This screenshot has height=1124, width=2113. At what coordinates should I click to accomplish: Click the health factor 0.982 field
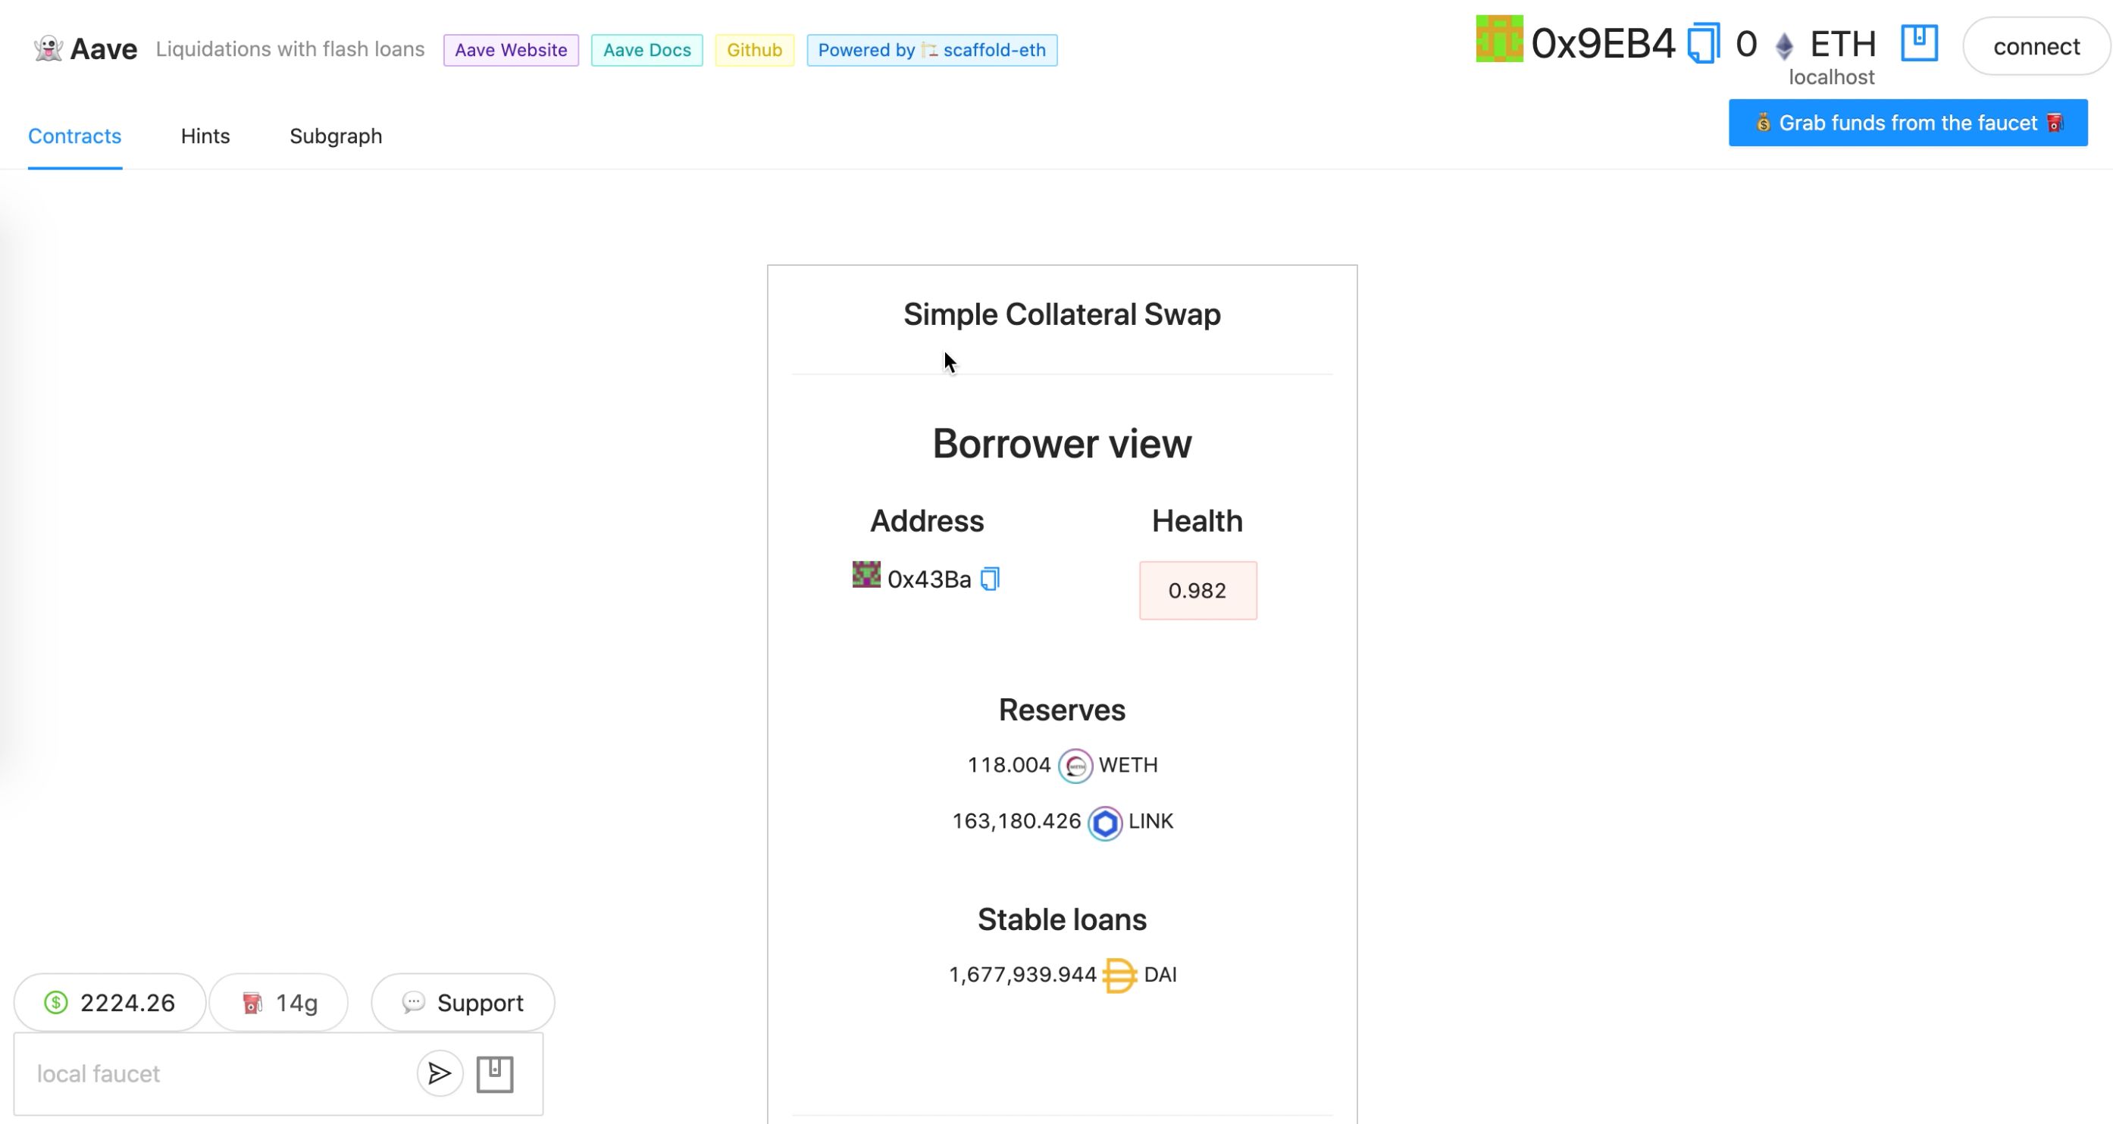pos(1197,591)
